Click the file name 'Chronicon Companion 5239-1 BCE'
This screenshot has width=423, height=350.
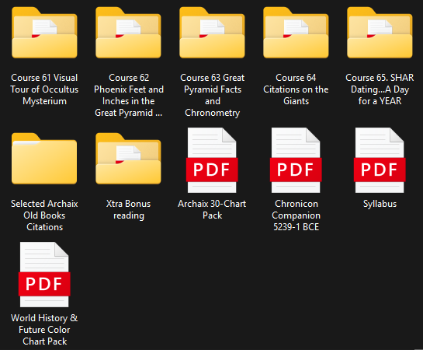tap(296, 215)
